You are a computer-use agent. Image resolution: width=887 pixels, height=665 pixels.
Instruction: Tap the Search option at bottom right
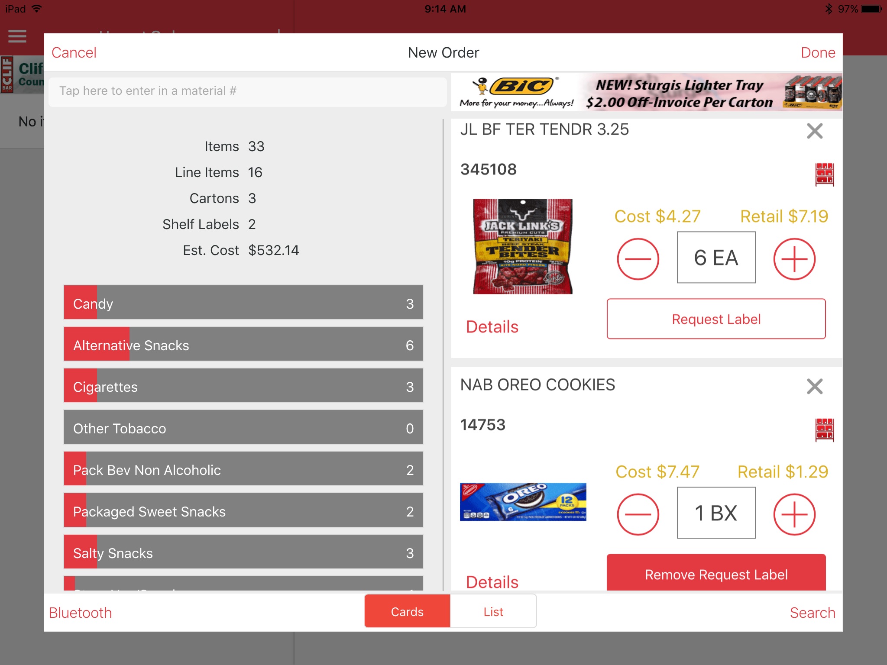click(x=812, y=612)
